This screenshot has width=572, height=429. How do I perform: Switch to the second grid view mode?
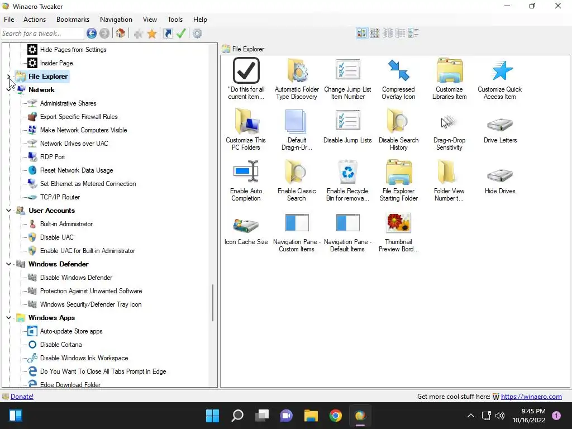pyautogui.click(x=375, y=33)
